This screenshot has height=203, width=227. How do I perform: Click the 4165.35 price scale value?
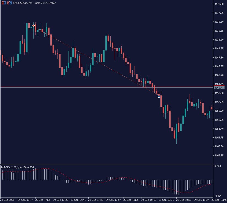point(219,66)
